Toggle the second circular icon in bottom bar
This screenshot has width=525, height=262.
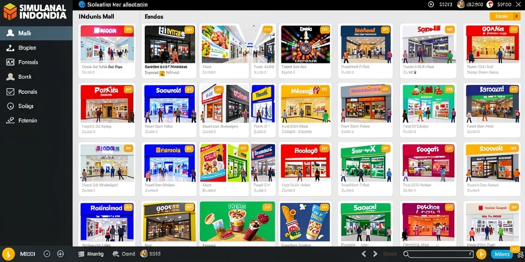click(60, 254)
